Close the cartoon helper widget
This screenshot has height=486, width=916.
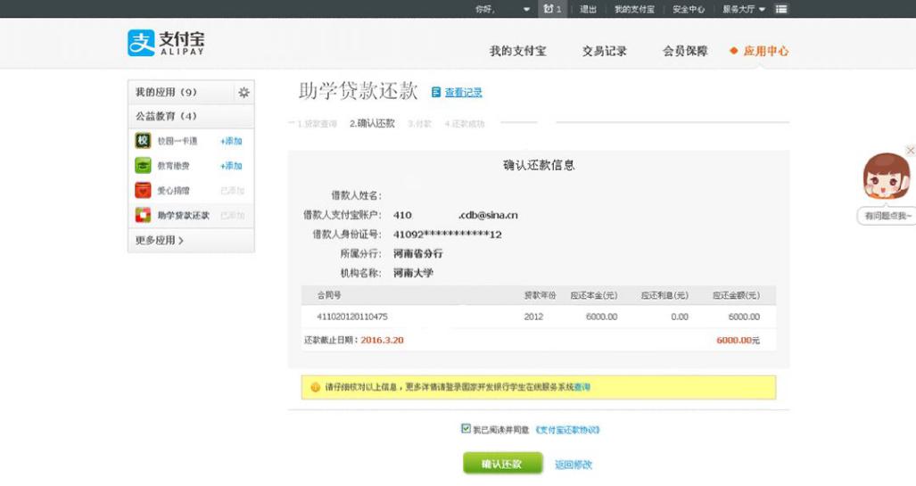click(910, 151)
